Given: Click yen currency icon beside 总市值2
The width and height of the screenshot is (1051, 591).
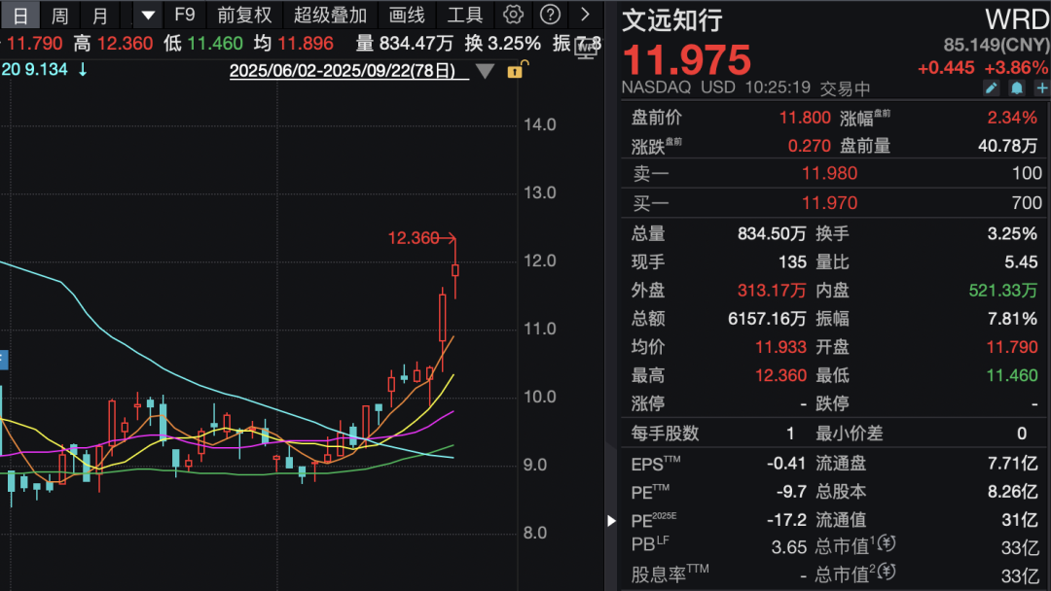Looking at the screenshot, I should click(x=887, y=571).
